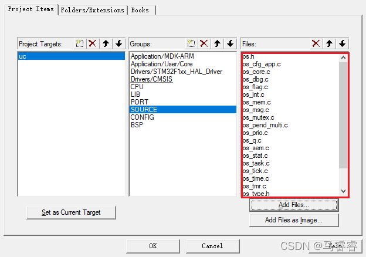Create a new group
This screenshot has height=257, width=366.
pos(191,43)
